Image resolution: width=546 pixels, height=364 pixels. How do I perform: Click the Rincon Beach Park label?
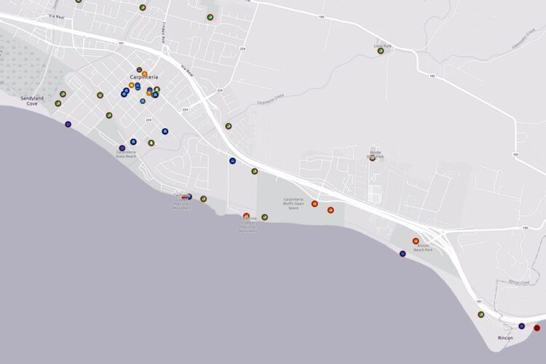(423, 248)
